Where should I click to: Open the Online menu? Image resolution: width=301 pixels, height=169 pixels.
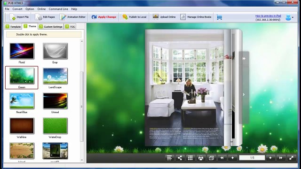tap(41, 9)
